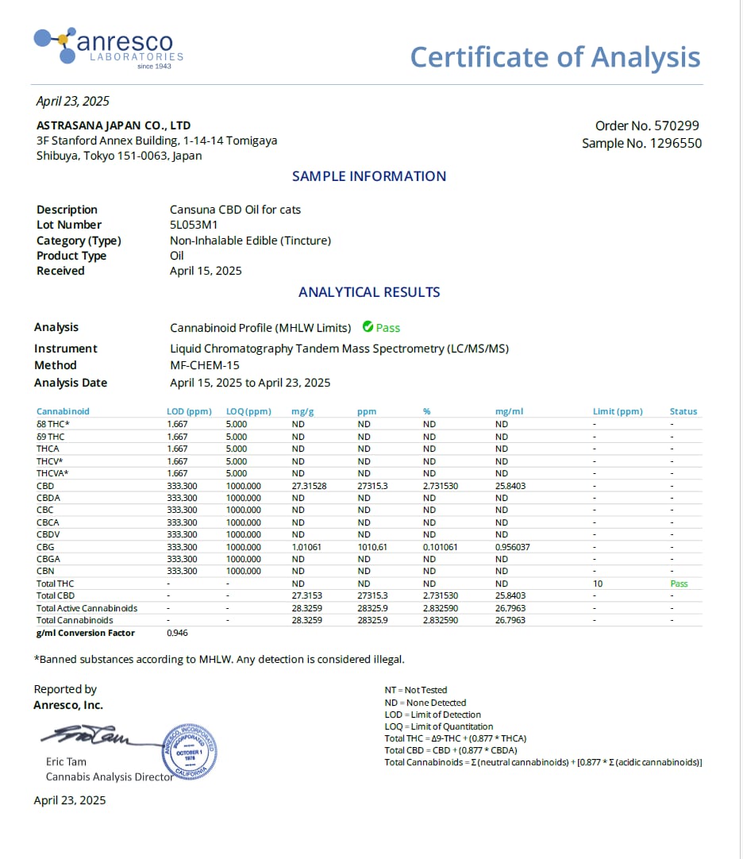The height and width of the screenshot is (859, 743).
Task: Click the Total THC formula legend line
Action: tap(456, 738)
